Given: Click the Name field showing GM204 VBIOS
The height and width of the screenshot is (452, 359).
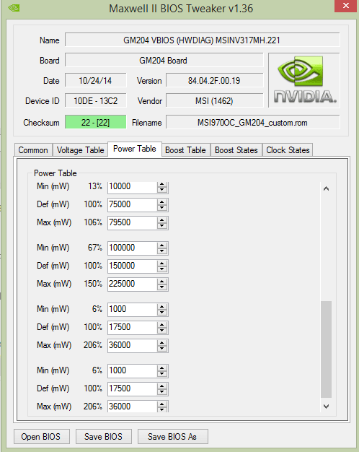Looking at the screenshot, I should pos(202,40).
